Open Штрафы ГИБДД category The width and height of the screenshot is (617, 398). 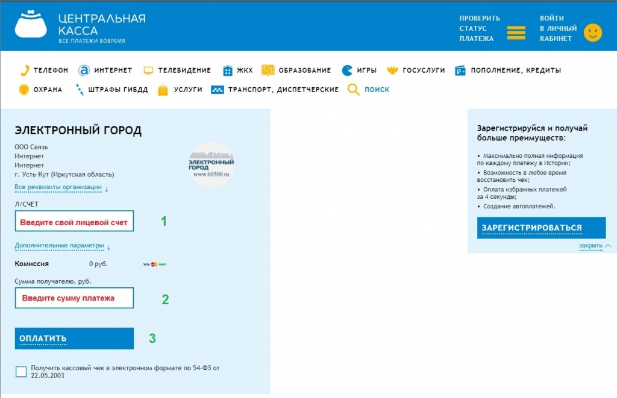[x=118, y=90]
